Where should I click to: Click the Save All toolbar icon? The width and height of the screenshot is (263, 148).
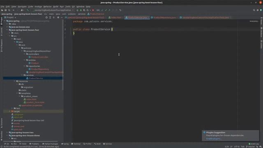point(5,10)
